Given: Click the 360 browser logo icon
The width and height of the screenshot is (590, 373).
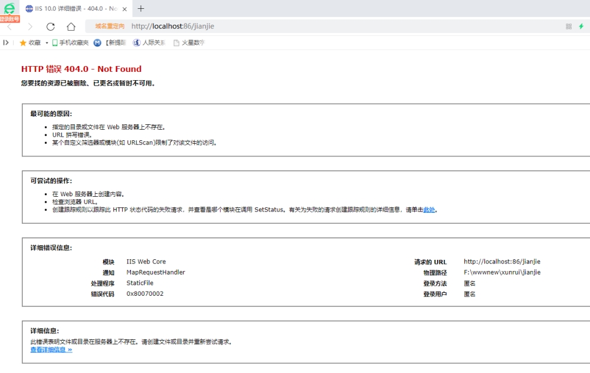Looking at the screenshot, I should tap(9, 8).
